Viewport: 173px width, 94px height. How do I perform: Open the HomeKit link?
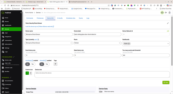pos(43,60)
